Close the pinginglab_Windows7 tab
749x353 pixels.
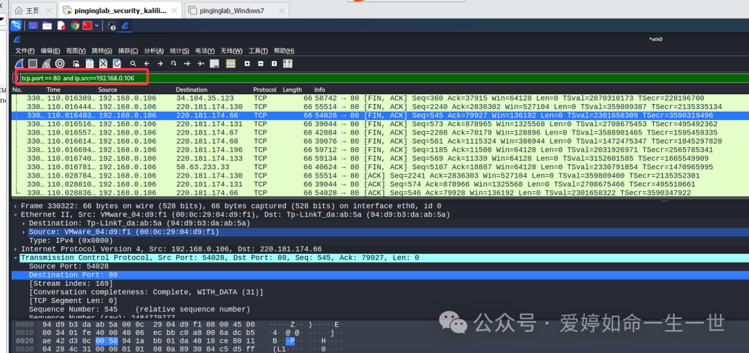click(281, 10)
